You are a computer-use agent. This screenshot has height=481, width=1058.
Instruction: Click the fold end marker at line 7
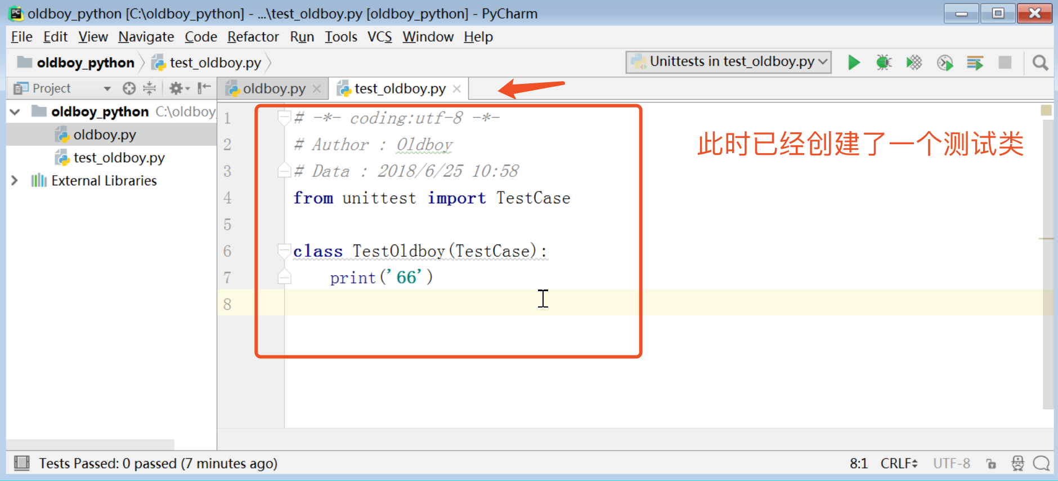(x=284, y=277)
